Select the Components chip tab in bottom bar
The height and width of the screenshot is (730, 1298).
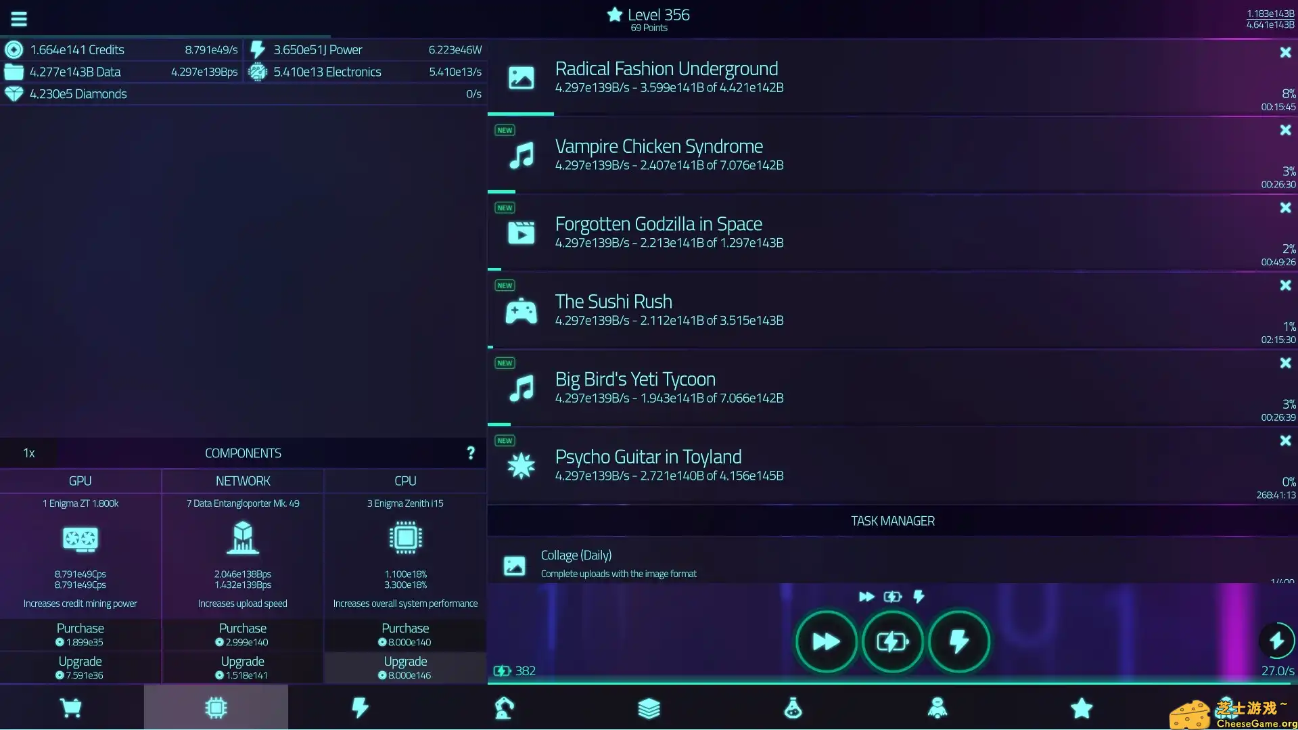point(216,708)
